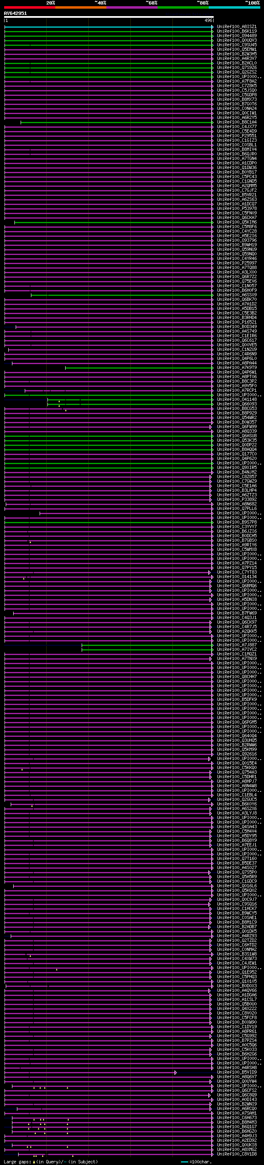Click the red 20% identity legend bar

pyautogui.click(x=30, y=8)
